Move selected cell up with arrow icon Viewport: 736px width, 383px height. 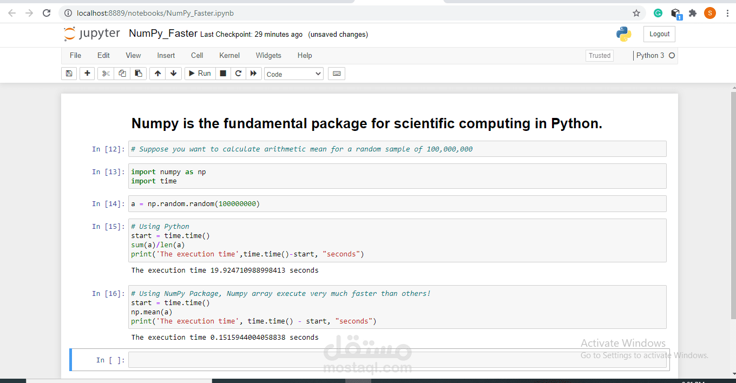(x=157, y=74)
